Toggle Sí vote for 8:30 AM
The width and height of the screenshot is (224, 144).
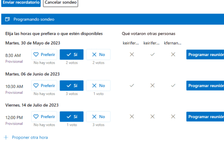coord(72,54)
